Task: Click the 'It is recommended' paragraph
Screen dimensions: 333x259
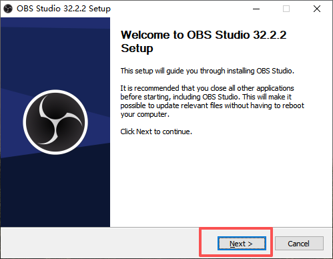Action: (212, 101)
